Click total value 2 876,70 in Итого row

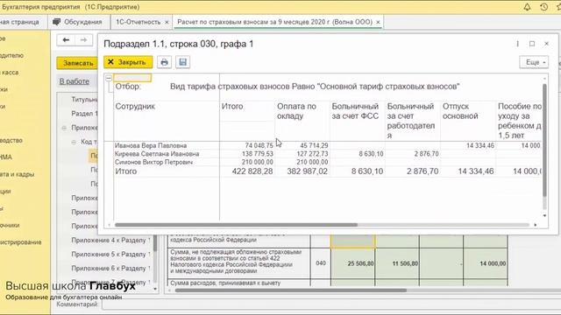(423, 171)
